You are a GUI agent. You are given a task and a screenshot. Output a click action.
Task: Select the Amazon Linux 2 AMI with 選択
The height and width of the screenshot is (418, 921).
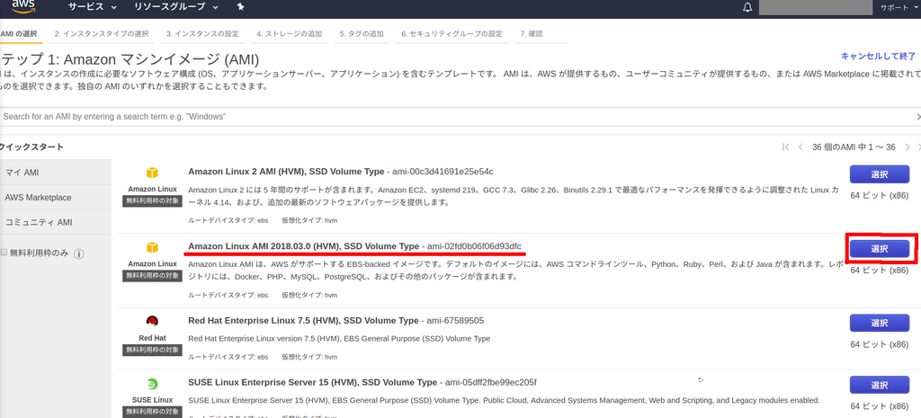(x=880, y=174)
